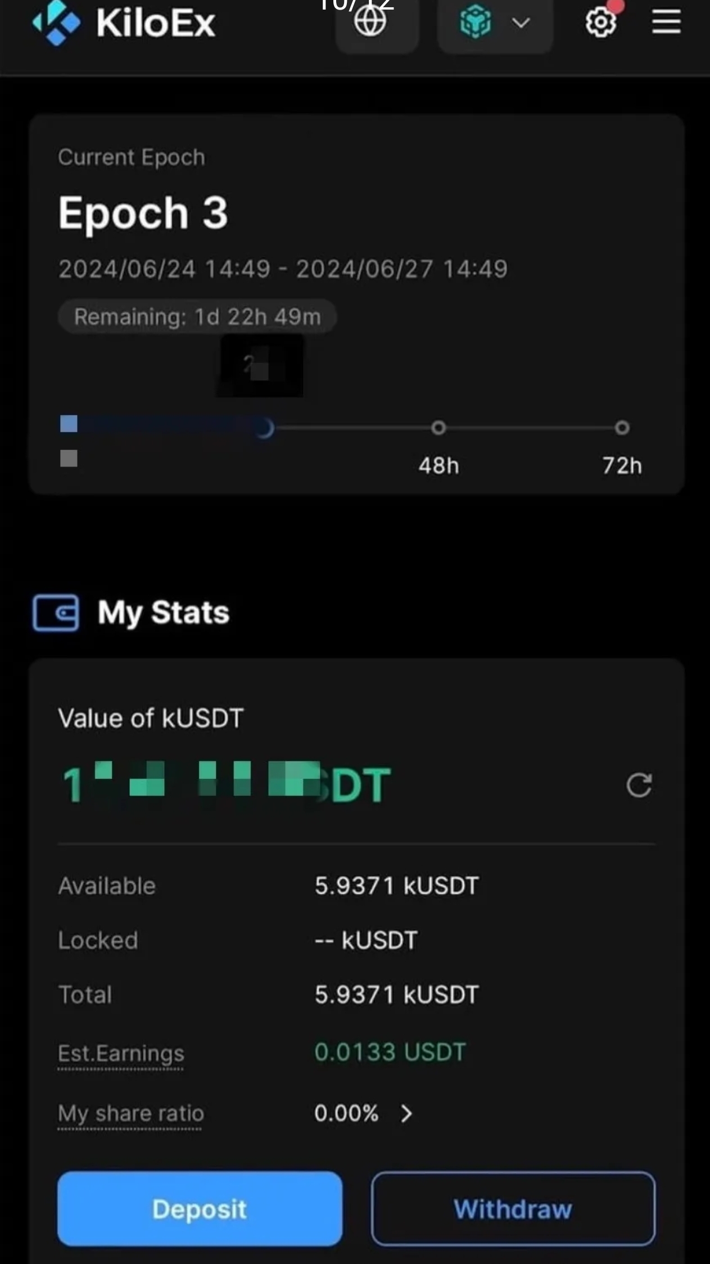Viewport: 710px width, 1264px height.
Task: Click the My Stats wallet icon
Action: click(x=56, y=612)
